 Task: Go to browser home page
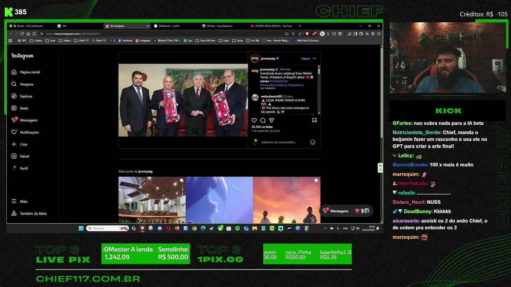pyautogui.click(x=28, y=34)
